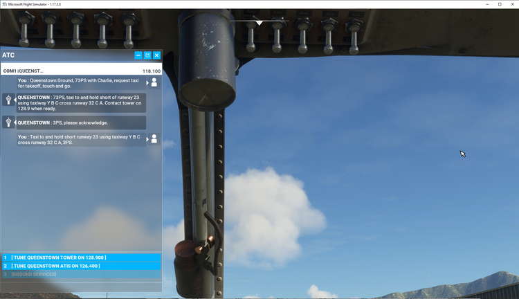Image resolution: width=519 pixels, height=299 pixels.
Task: Select the 'request taxi for takeoff' message
Action: pyautogui.click(x=80, y=82)
